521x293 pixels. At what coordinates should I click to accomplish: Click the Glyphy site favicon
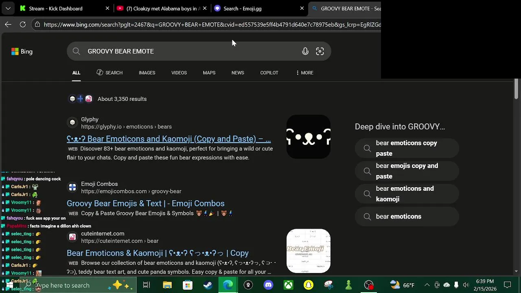click(72, 122)
